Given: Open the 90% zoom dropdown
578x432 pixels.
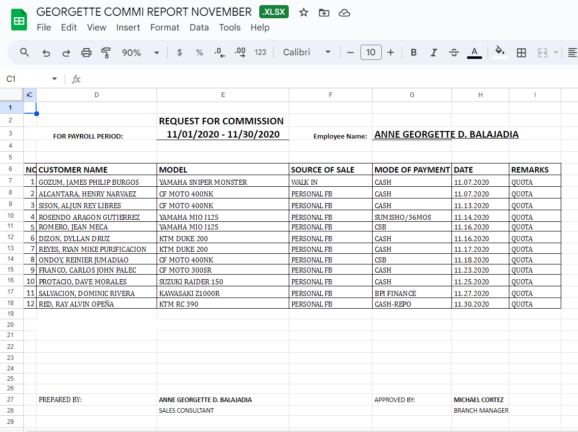Looking at the screenshot, I should [140, 53].
